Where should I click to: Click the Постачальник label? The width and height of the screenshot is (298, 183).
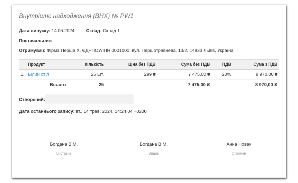coord(36,41)
